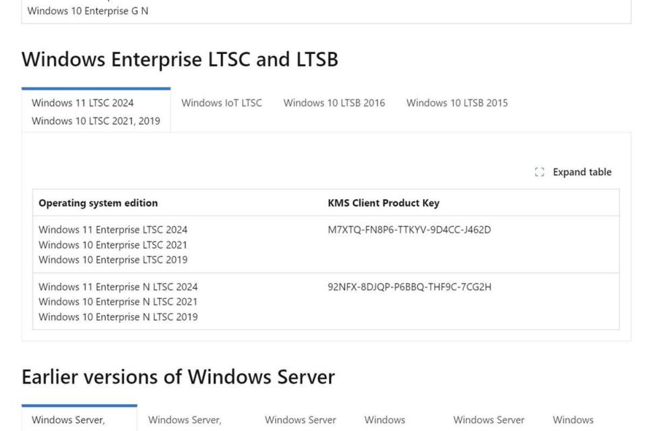
Task: Select Windows 11 Enterprise LTSC 2024 cell text
Action: click(x=113, y=229)
